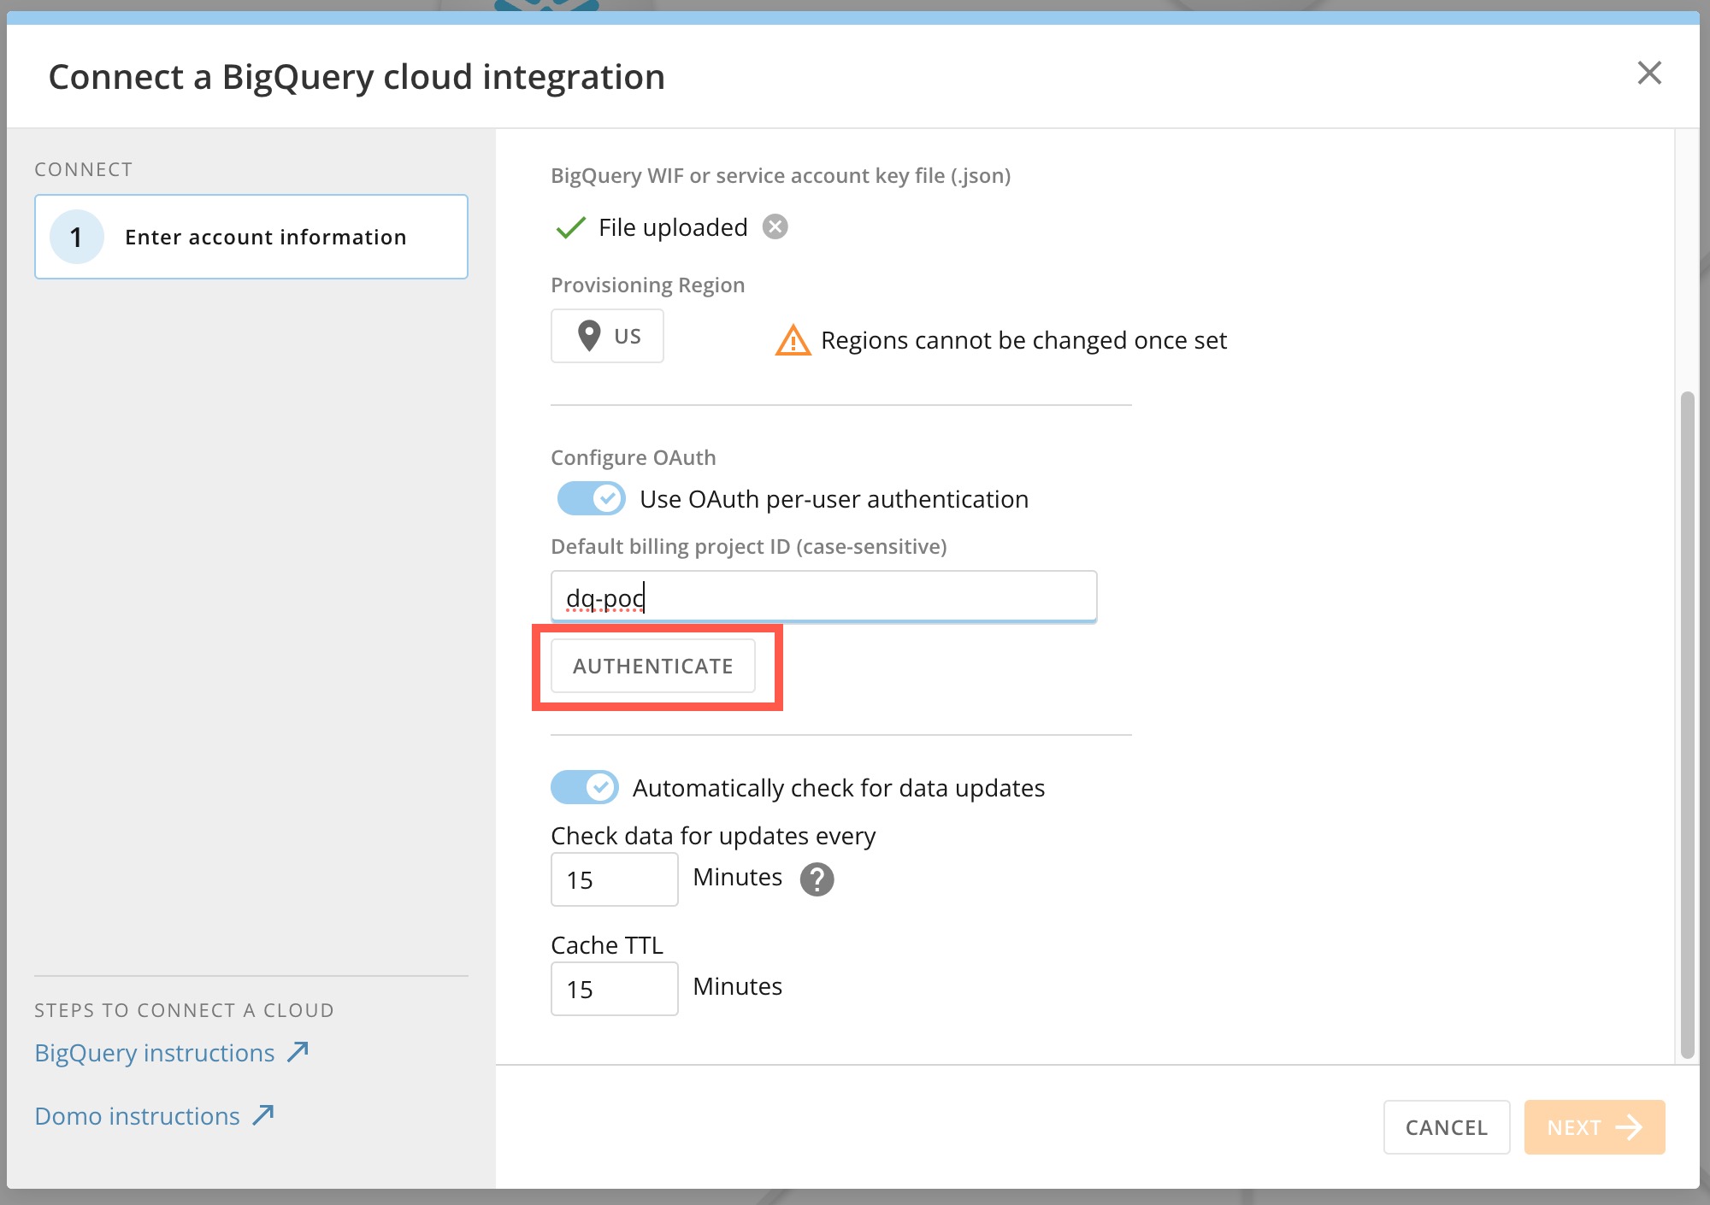Cancel the cloud integration setup
The image size is (1710, 1205).
click(x=1447, y=1127)
